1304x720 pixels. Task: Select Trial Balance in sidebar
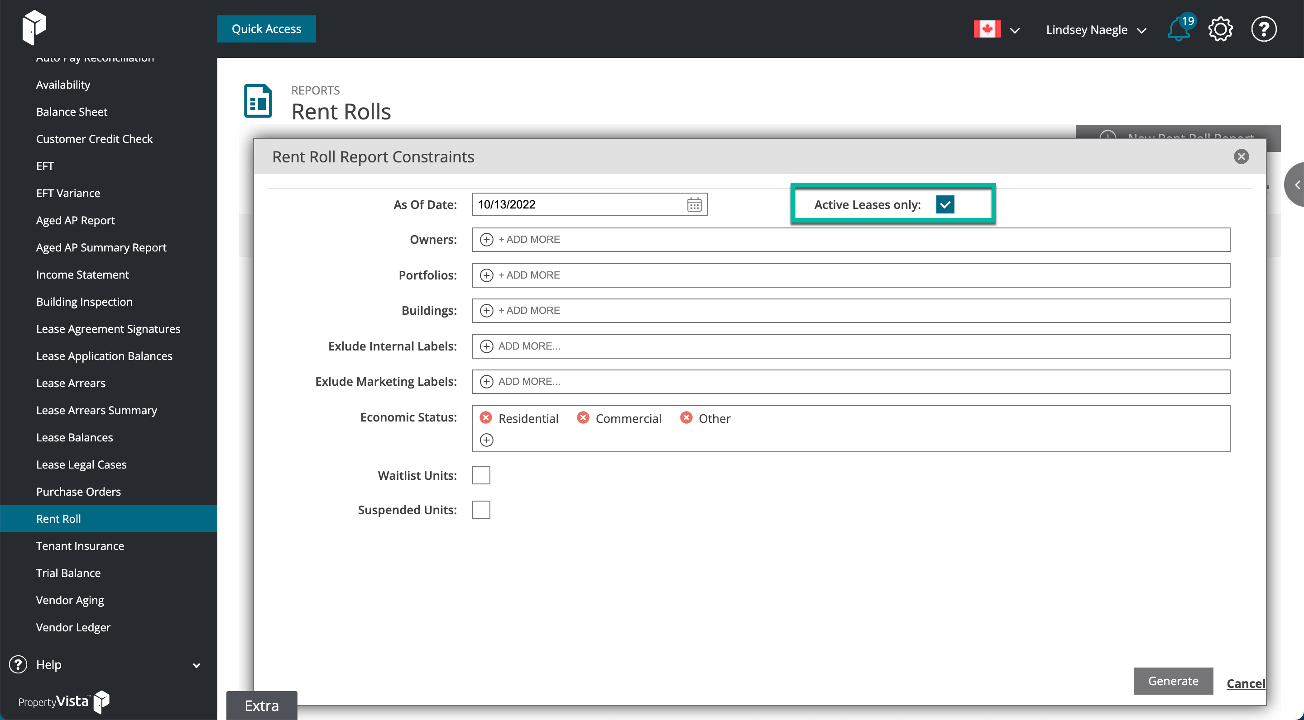[68, 573]
